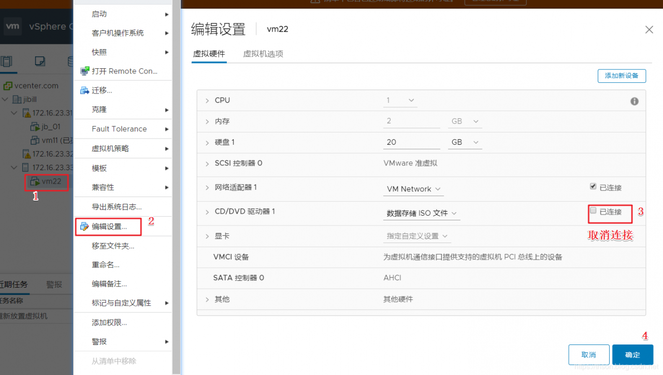
Task: Click the vm22 powered-on VM icon
Action: (x=35, y=181)
